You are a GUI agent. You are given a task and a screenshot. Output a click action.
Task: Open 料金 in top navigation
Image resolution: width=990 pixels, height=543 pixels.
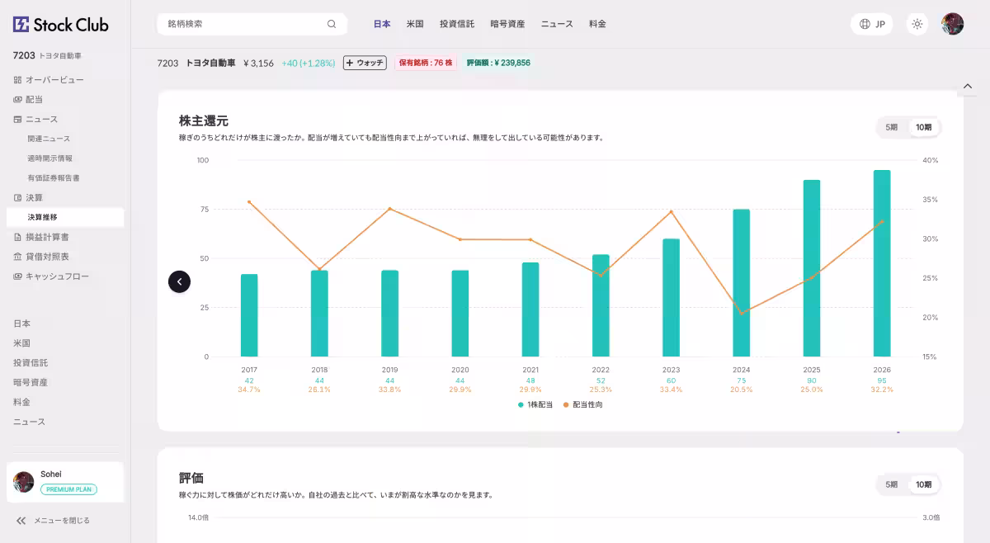(x=598, y=24)
